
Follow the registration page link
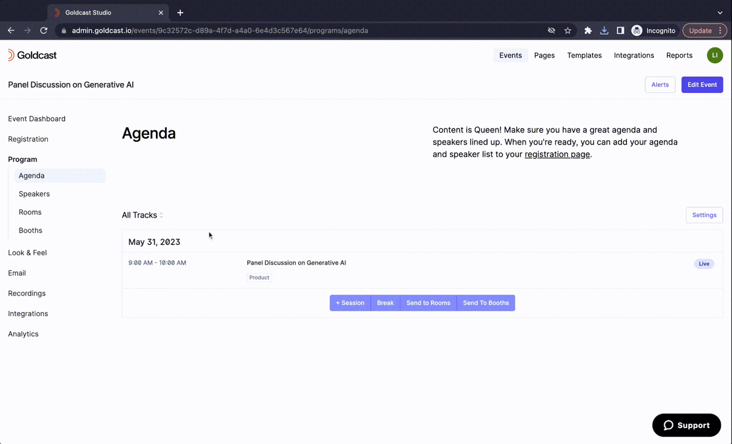[557, 154]
